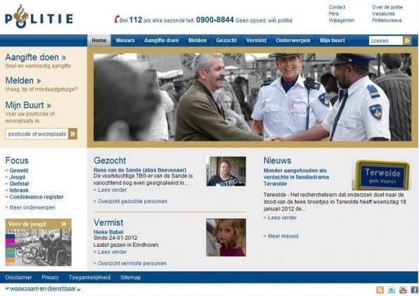Open the Twitter icon in footer
This screenshot has height=296, width=419.
(392, 290)
